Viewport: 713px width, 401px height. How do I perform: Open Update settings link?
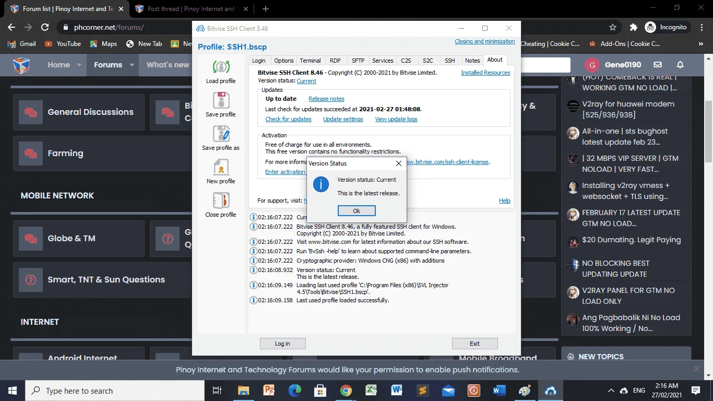pos(343,119)
